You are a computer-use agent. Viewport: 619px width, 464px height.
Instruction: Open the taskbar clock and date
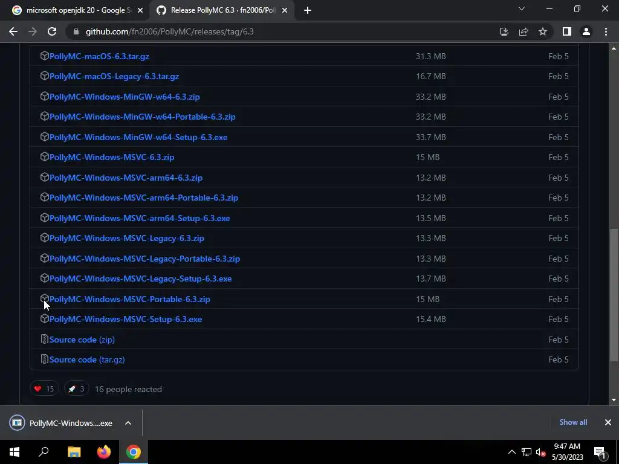(567, 452)
